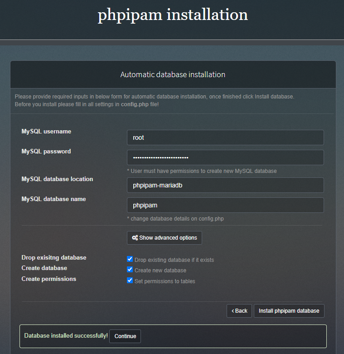344x354 pixels.
Task: Click the 'MySQL database name' label
Action: tap(53, 199)
